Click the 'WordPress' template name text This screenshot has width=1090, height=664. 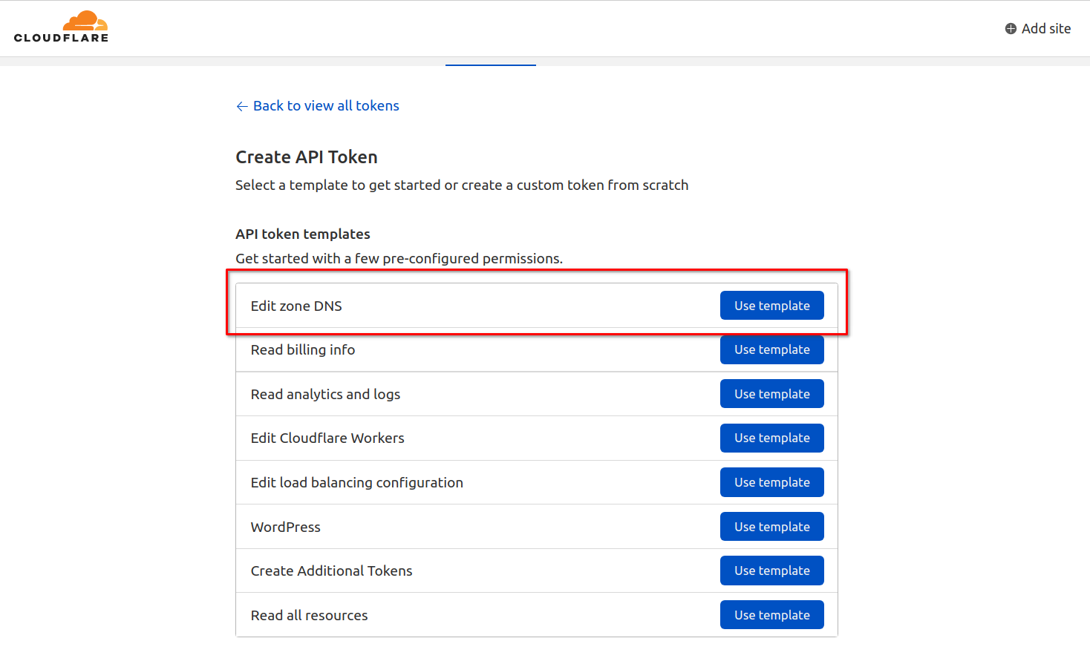coord(285,527)
